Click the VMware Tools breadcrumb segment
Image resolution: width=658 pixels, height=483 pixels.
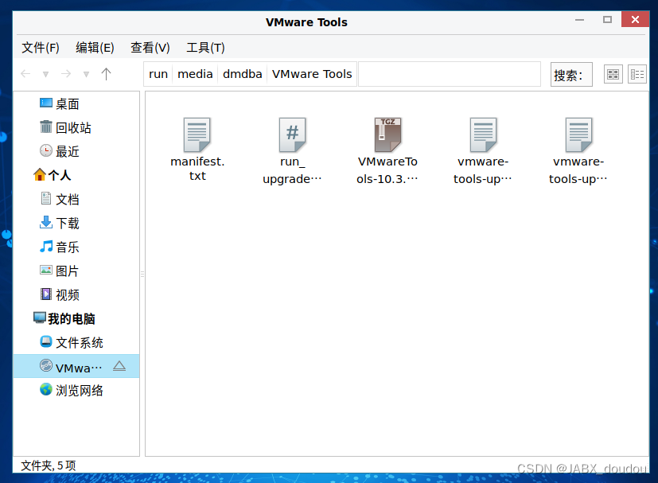click(x=312, y=74)
